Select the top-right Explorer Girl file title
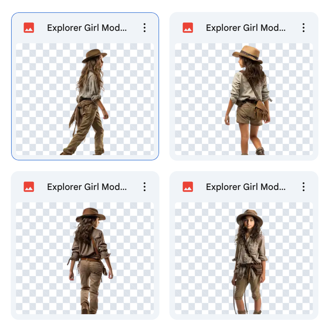This screenshot has width=326, height=327. [x=246, y=28]
